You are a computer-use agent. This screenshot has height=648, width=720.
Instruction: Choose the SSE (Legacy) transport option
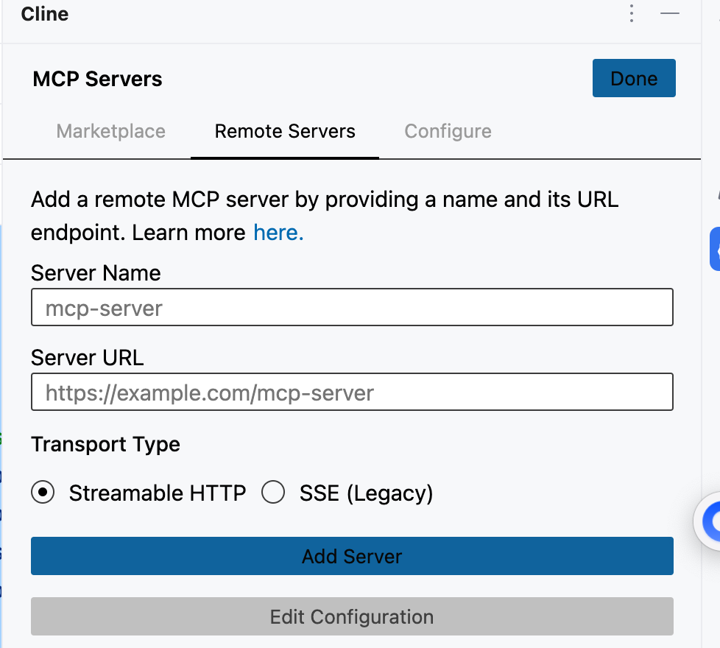[x=273, y=493]
